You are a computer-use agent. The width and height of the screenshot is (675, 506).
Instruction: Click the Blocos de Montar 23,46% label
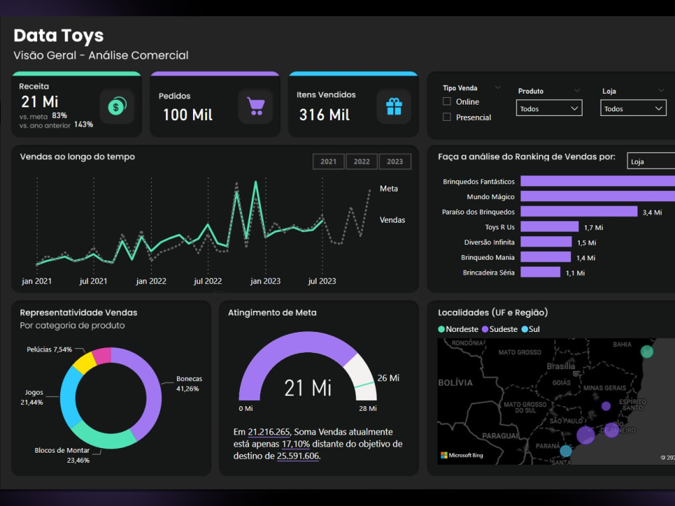coord(62,455)
